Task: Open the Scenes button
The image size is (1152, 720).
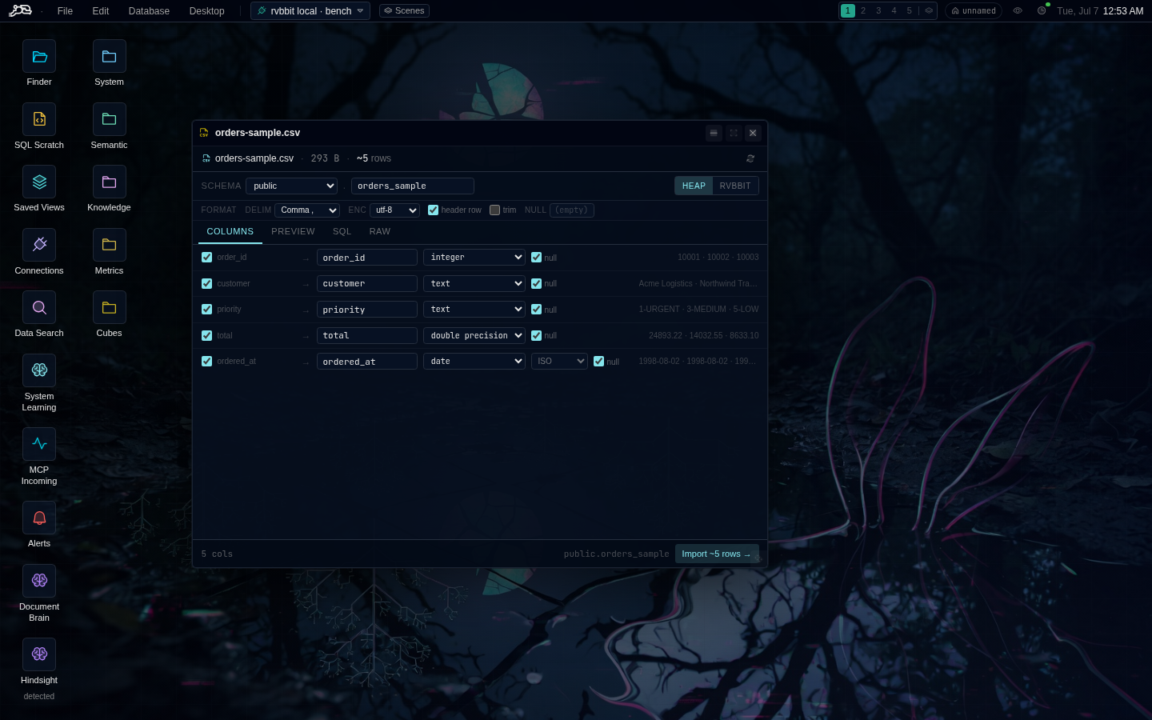Action: coord(404,10)
